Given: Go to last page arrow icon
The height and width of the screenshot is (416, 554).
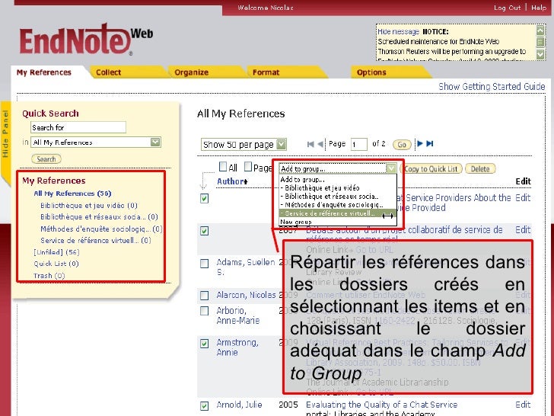Looking at the screenshot, I should pyautogui.click(x=430, y=143).
